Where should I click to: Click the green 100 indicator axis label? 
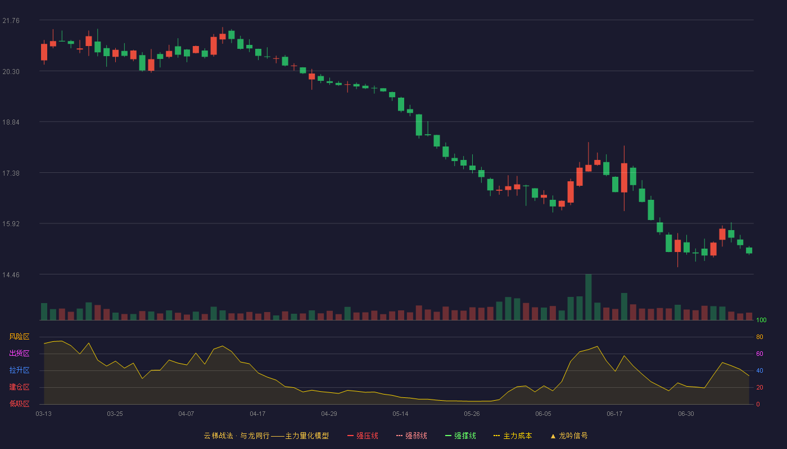(762, 320)
